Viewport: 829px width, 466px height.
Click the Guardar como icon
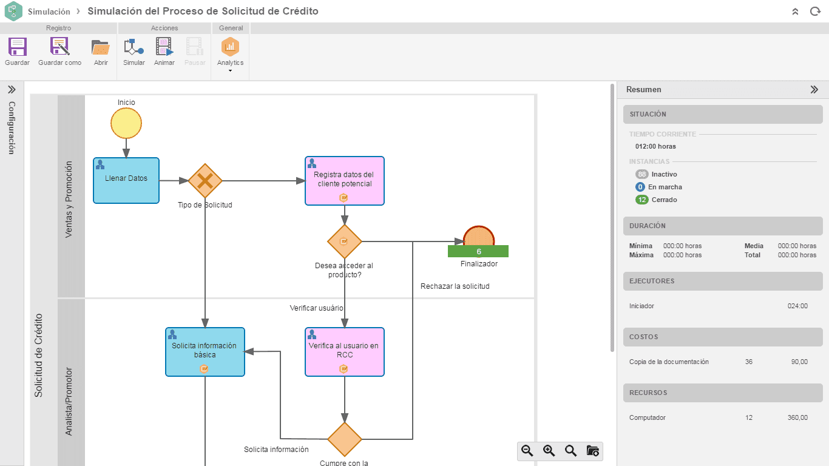coord(59,47)
